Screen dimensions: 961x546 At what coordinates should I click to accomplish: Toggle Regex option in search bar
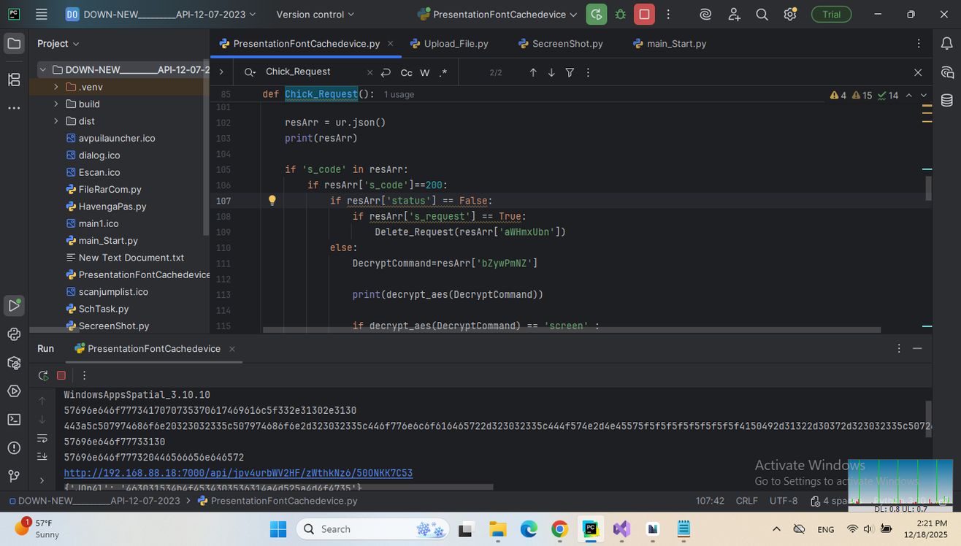(443, 72)
